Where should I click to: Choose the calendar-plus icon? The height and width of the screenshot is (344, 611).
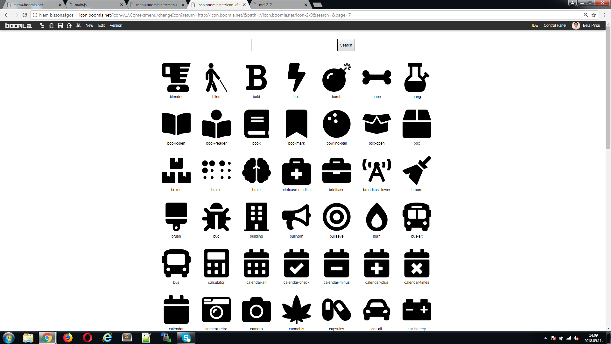coord(377,263)
